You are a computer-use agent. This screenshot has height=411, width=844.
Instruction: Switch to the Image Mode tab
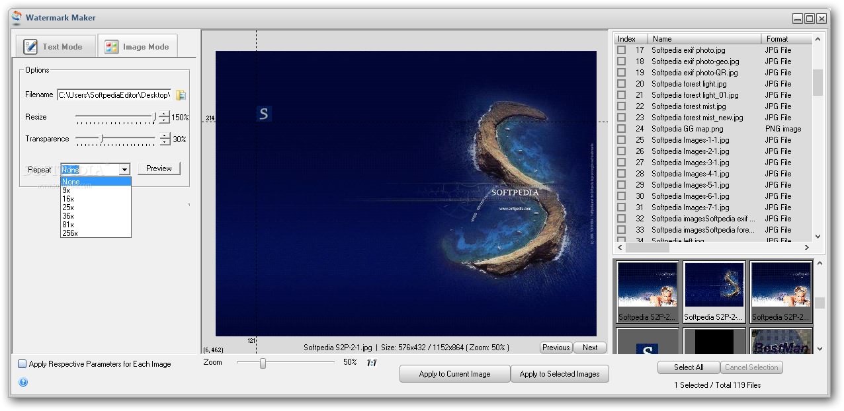pyautogui.click(x=138, y=46)
